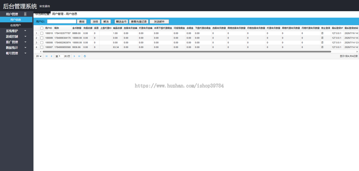Click the horizontal scrollbar thumb of the table

tap(187, 52)
